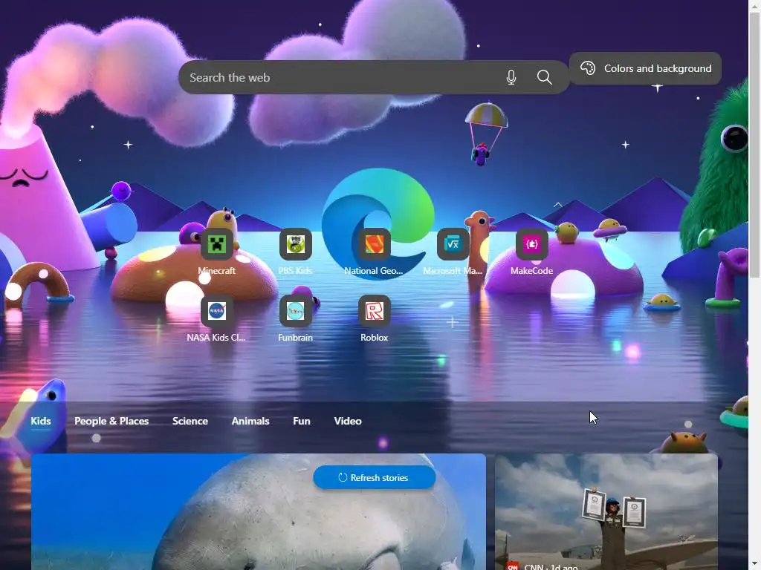
Task: Open the National Geographic quick link tile
Action: 374,244
